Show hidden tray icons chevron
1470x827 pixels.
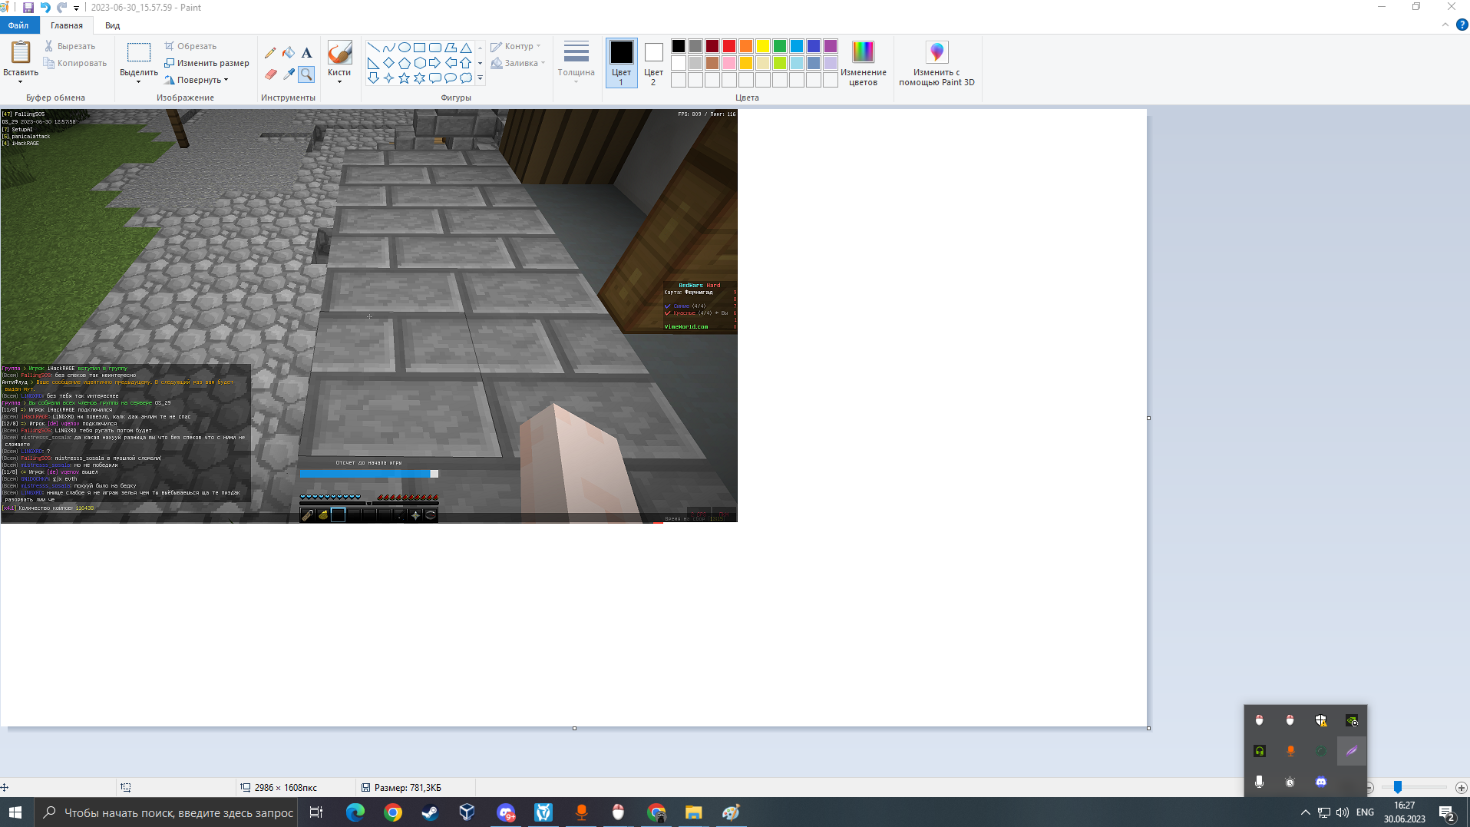point(1305,812)
